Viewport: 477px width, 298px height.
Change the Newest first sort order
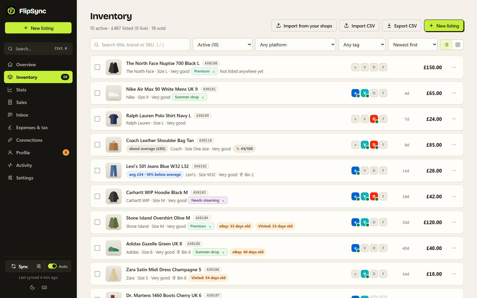[413, 45]
